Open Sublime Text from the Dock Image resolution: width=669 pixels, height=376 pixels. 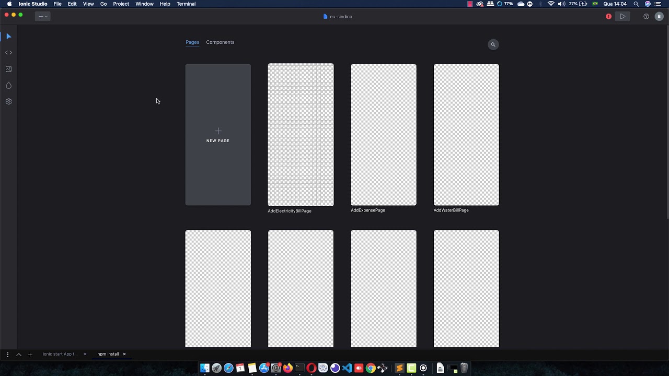click(x=400, y=368)
